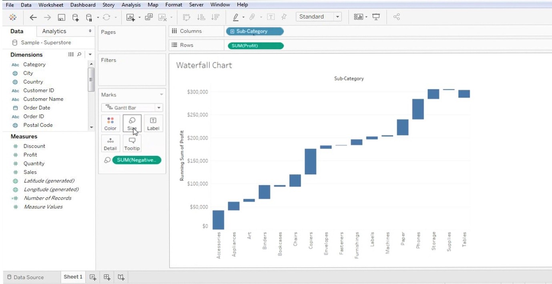The width and height of the screenshot is (552, 284).
Task: Switch to the Analytics tab
Action: pyautogui.click(x=54, y=31)
